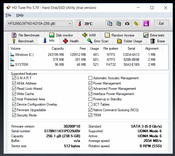Click the camera save screenshot icon

127,24
